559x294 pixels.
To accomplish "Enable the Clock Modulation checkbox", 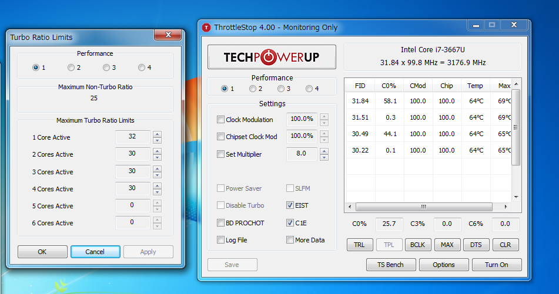I will click(x=220, y=120).
